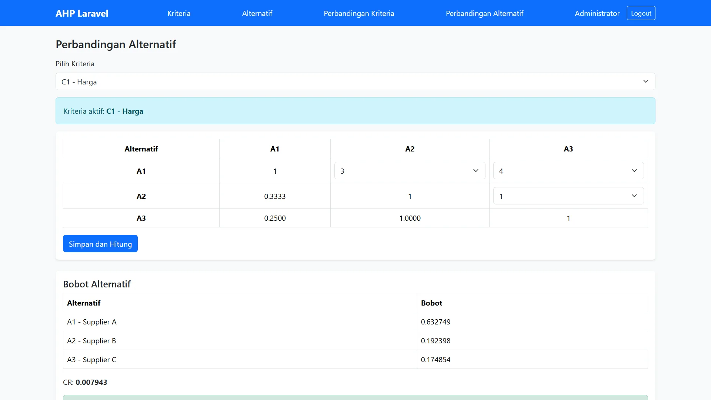Go to the Kriteria menu

pos(179,13)
